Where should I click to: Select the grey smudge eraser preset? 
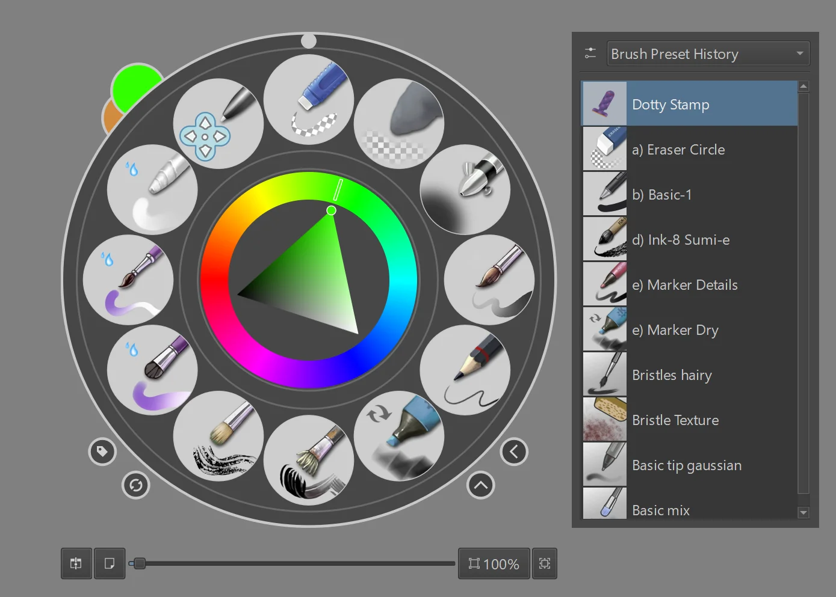click(x=398, y=124)
